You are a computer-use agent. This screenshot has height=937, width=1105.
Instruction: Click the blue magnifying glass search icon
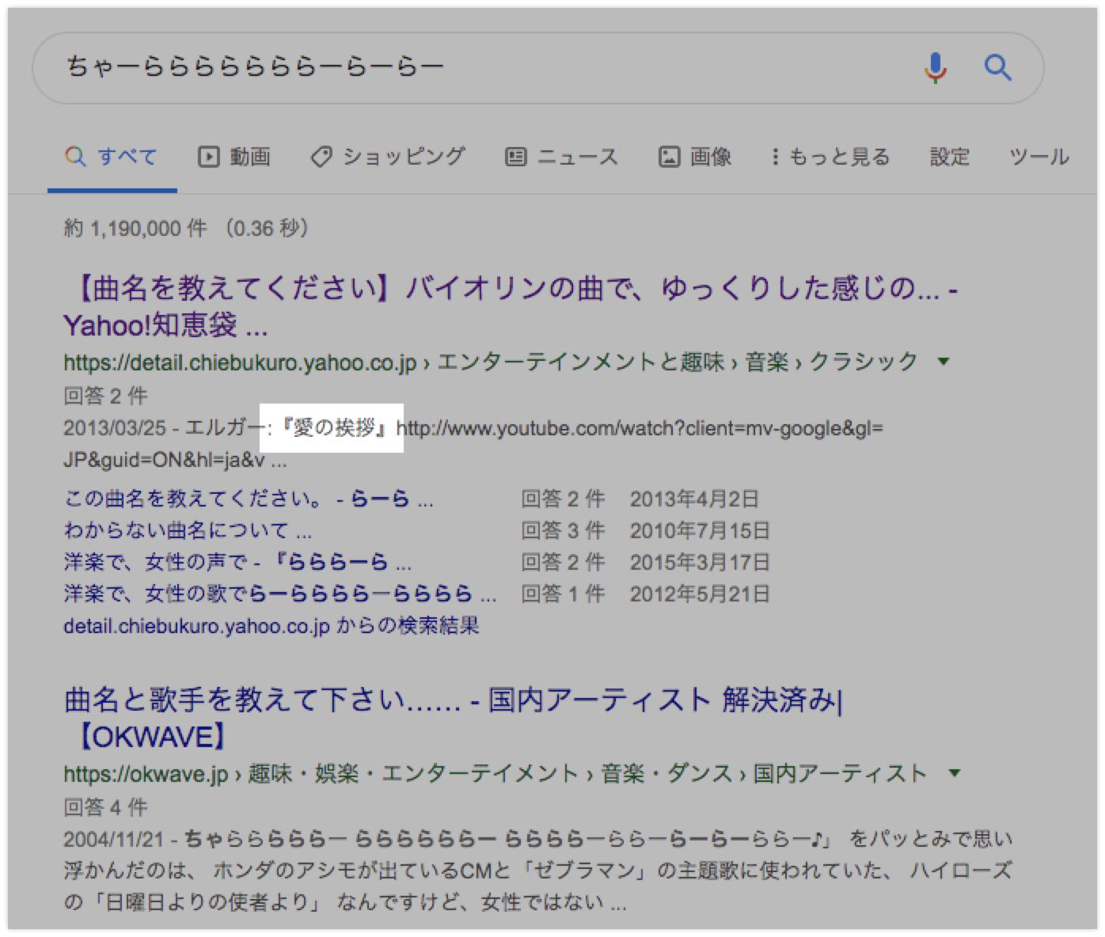click(x=999, y=67)
